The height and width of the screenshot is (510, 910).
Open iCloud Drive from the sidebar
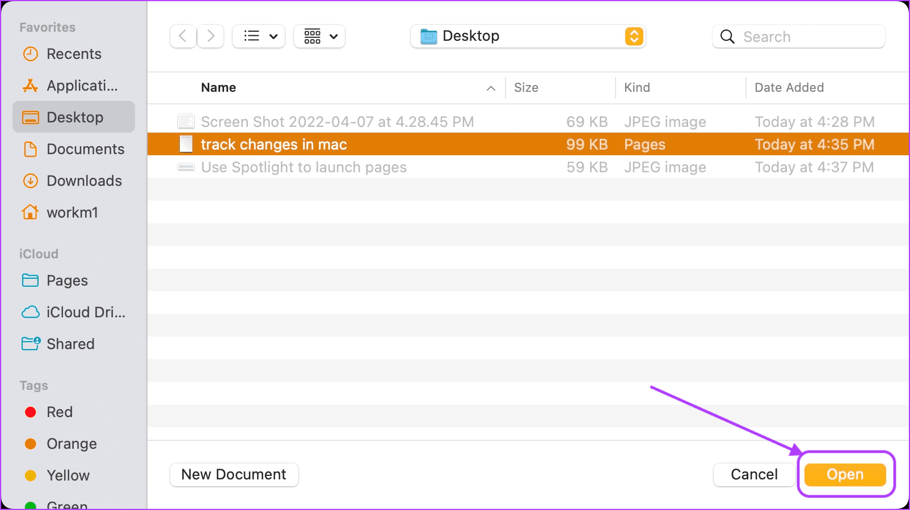[74, 312]
